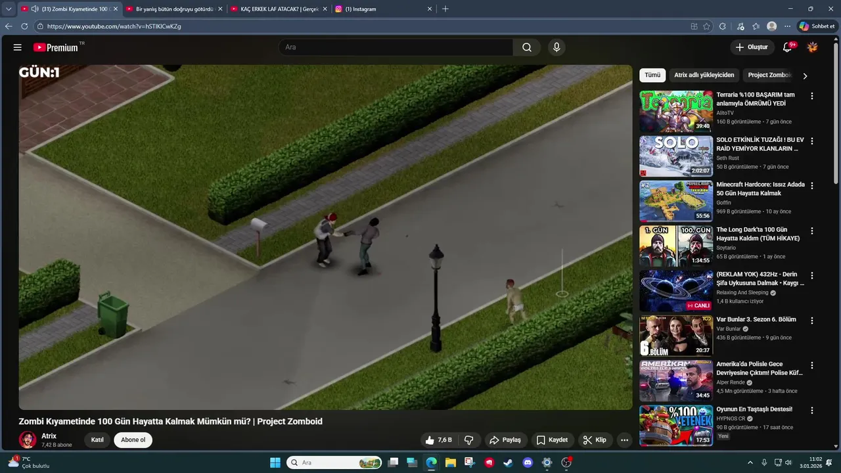Click the taskbar Ara search box
Image resolution: width=841 pixels, height=473 pixels.
tap(334, 462)
